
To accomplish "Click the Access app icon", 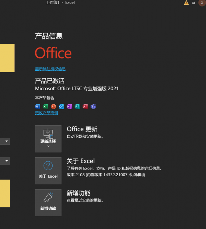I will tap(85, 107).
